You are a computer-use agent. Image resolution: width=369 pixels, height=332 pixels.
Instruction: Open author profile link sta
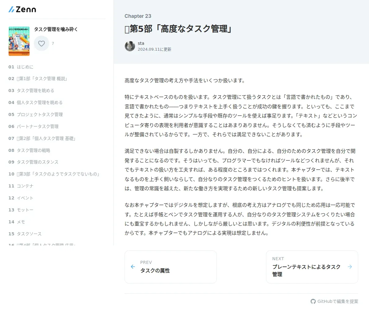click(x=141, y=43)
